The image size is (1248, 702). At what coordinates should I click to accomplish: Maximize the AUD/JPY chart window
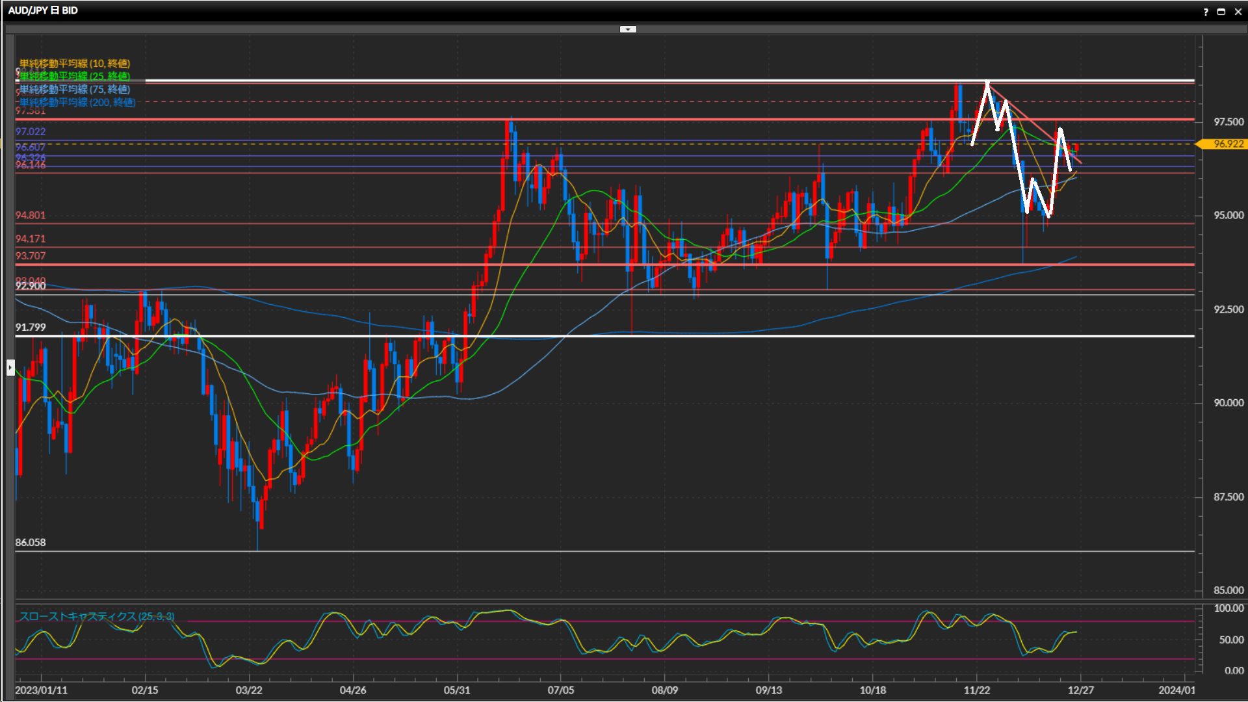[1221, 12]
